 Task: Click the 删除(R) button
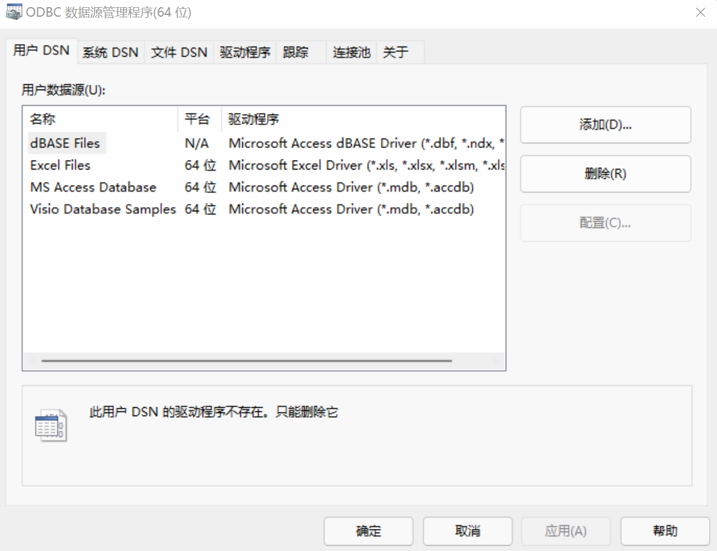click(605, 174)
